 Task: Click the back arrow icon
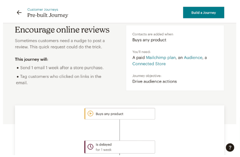coord(19,13)
